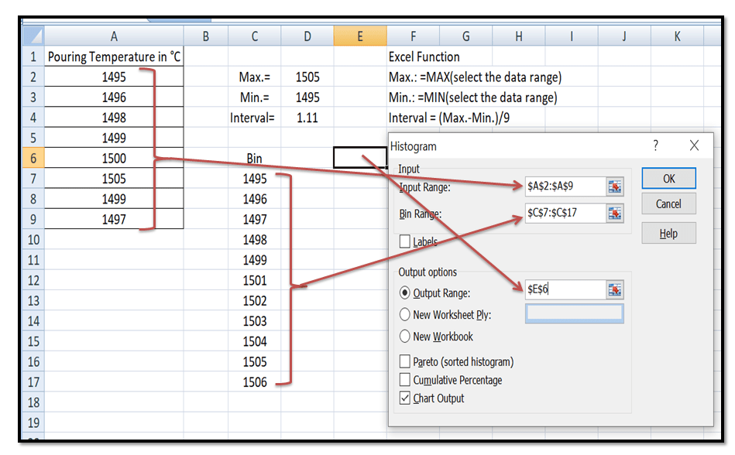Open the Bin Range cell selector icon
This screenshot has height=455, width=735.
click(616, 214)
